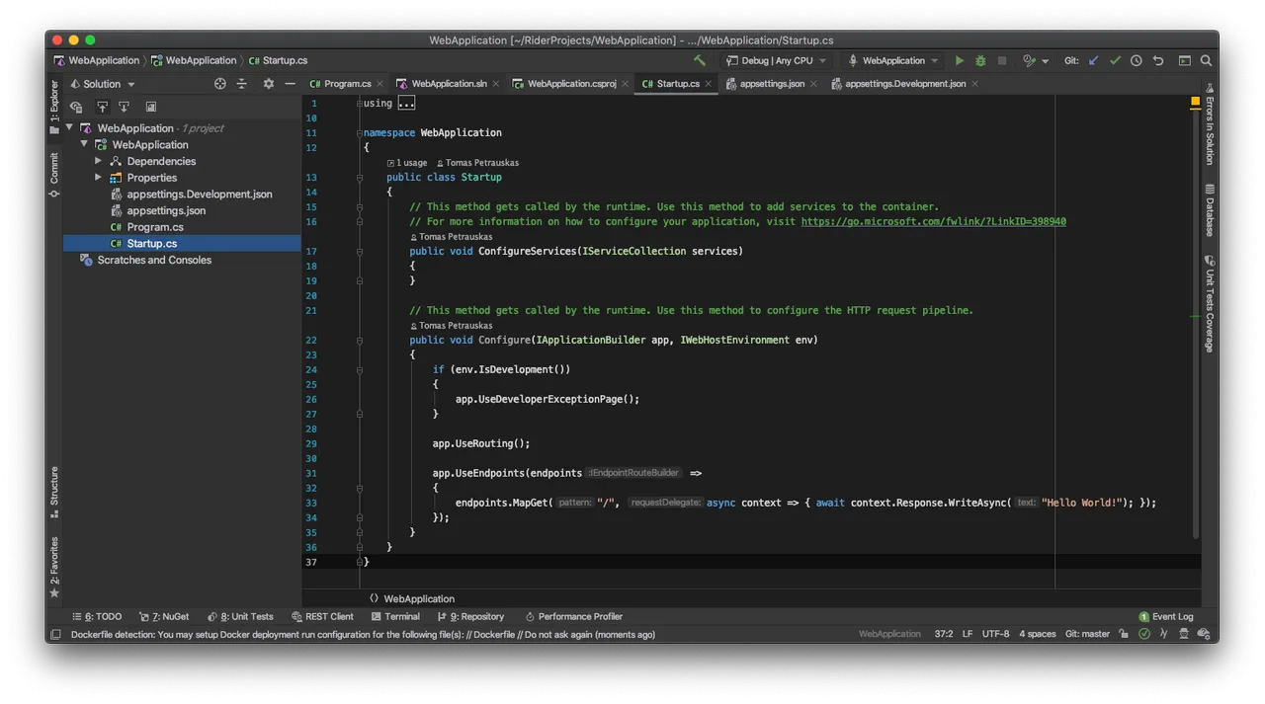Collapse the WebApplication project node
The height and width of the screenshot is (704, 1265).
point(84,144)
